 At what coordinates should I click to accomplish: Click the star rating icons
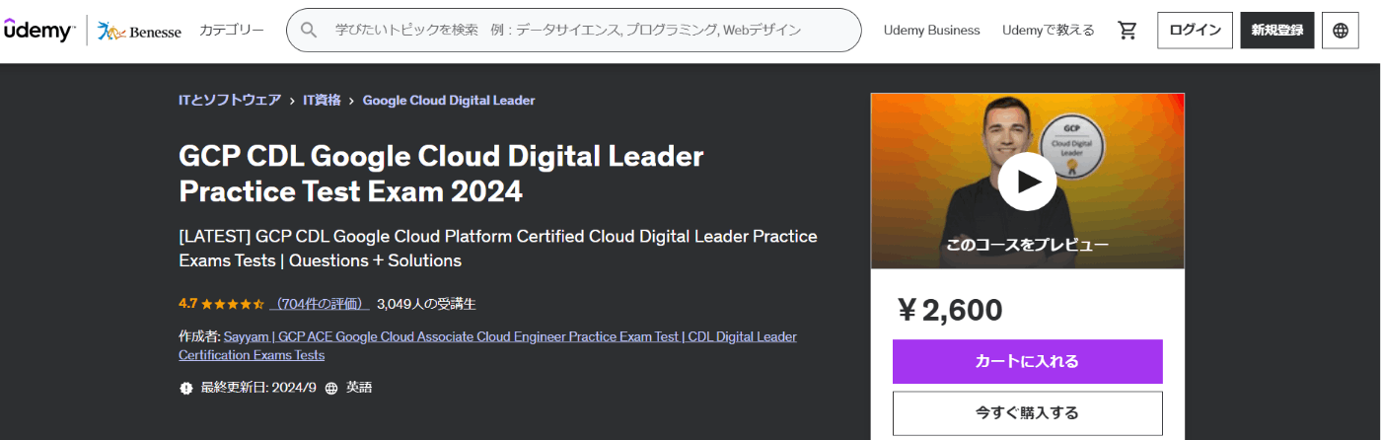233,304
